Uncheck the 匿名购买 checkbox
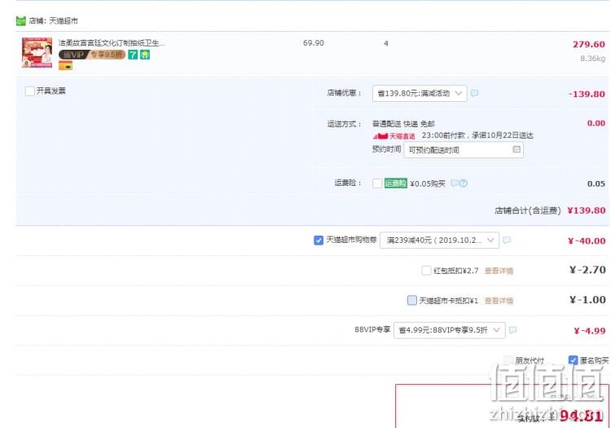 click(573, 360)
